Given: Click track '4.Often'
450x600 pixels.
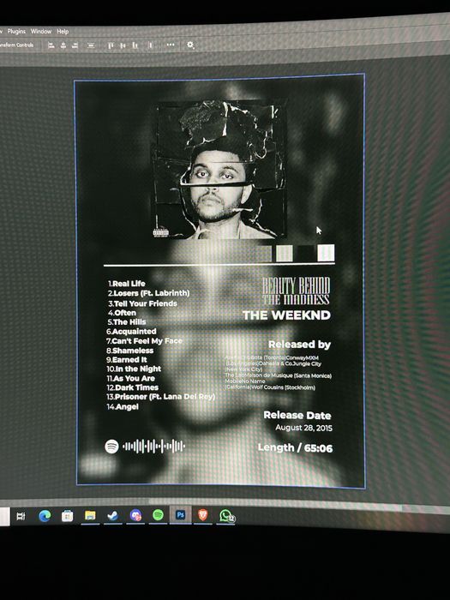Looking at the screenshot, I should click(x=122, y=313).
